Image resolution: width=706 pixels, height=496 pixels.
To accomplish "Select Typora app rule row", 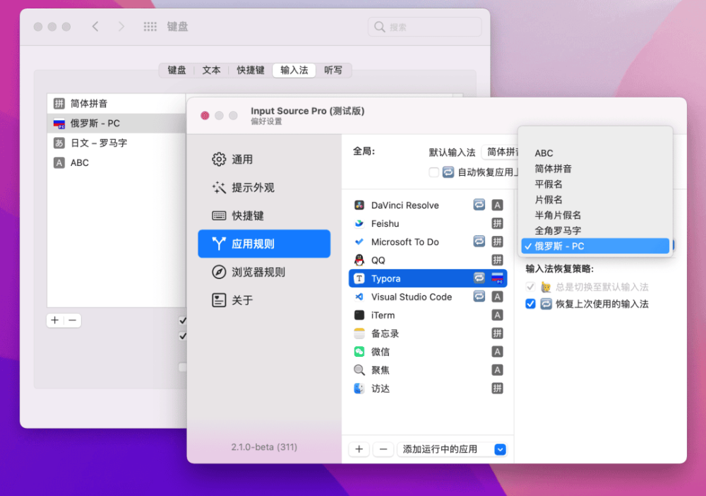I will pyautogui.click(x=428, y=278).
